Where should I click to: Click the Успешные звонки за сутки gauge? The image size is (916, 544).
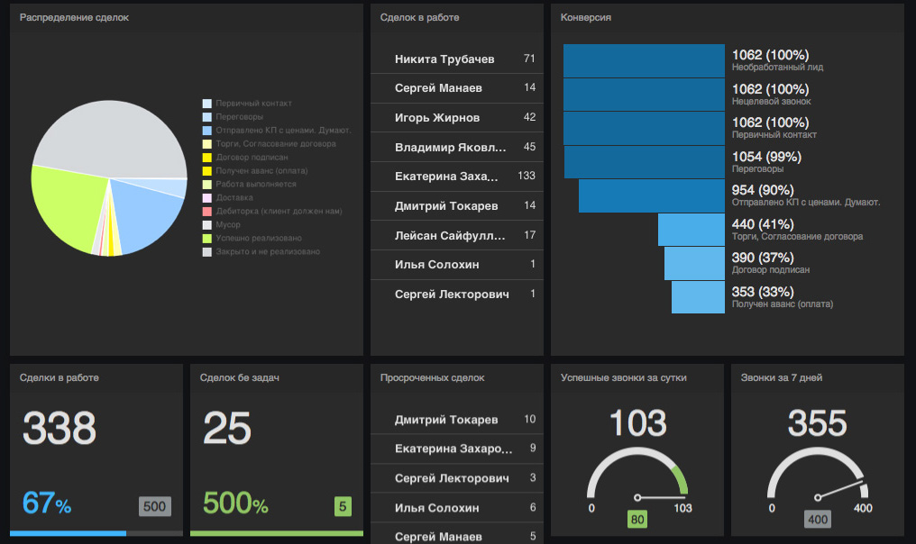637,475
